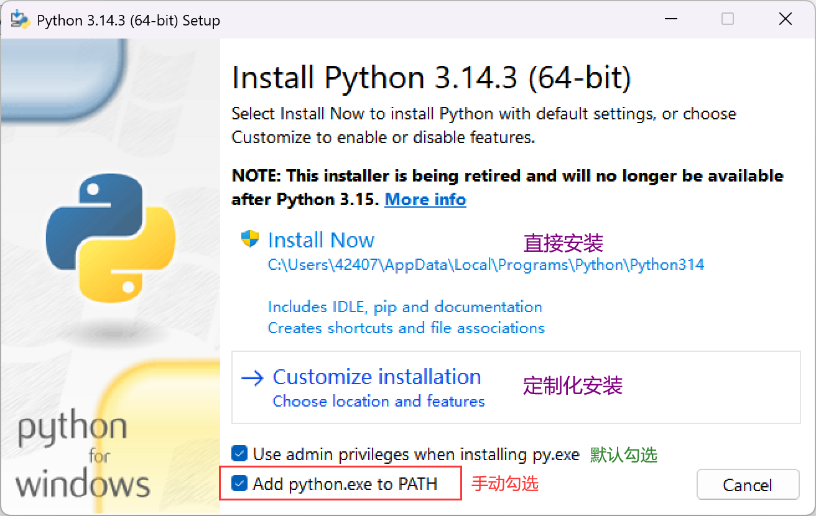Image resolution: width=816 pixels, height=516 pixels.
Task: Click the Python installer icon in title bar
Action: click(x=21, y=20)
